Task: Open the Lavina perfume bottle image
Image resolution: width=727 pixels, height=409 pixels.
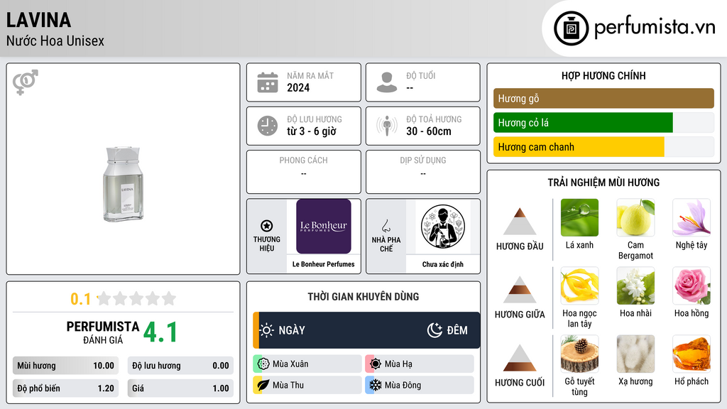Action: pyautogui.click(x=123, y=184)
